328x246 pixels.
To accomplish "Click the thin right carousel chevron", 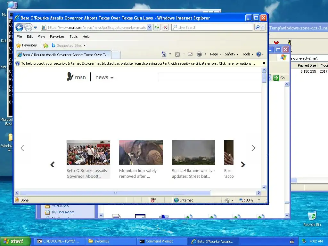I will tap(254, 148).
